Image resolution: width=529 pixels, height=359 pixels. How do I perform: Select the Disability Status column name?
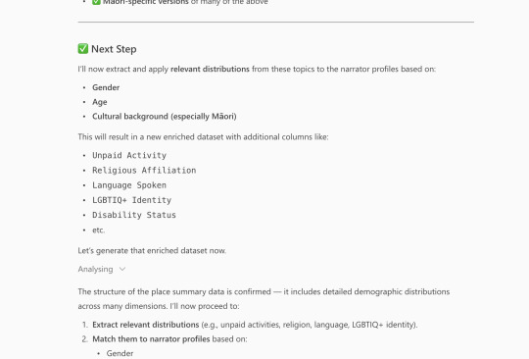[x=134, y=215]
